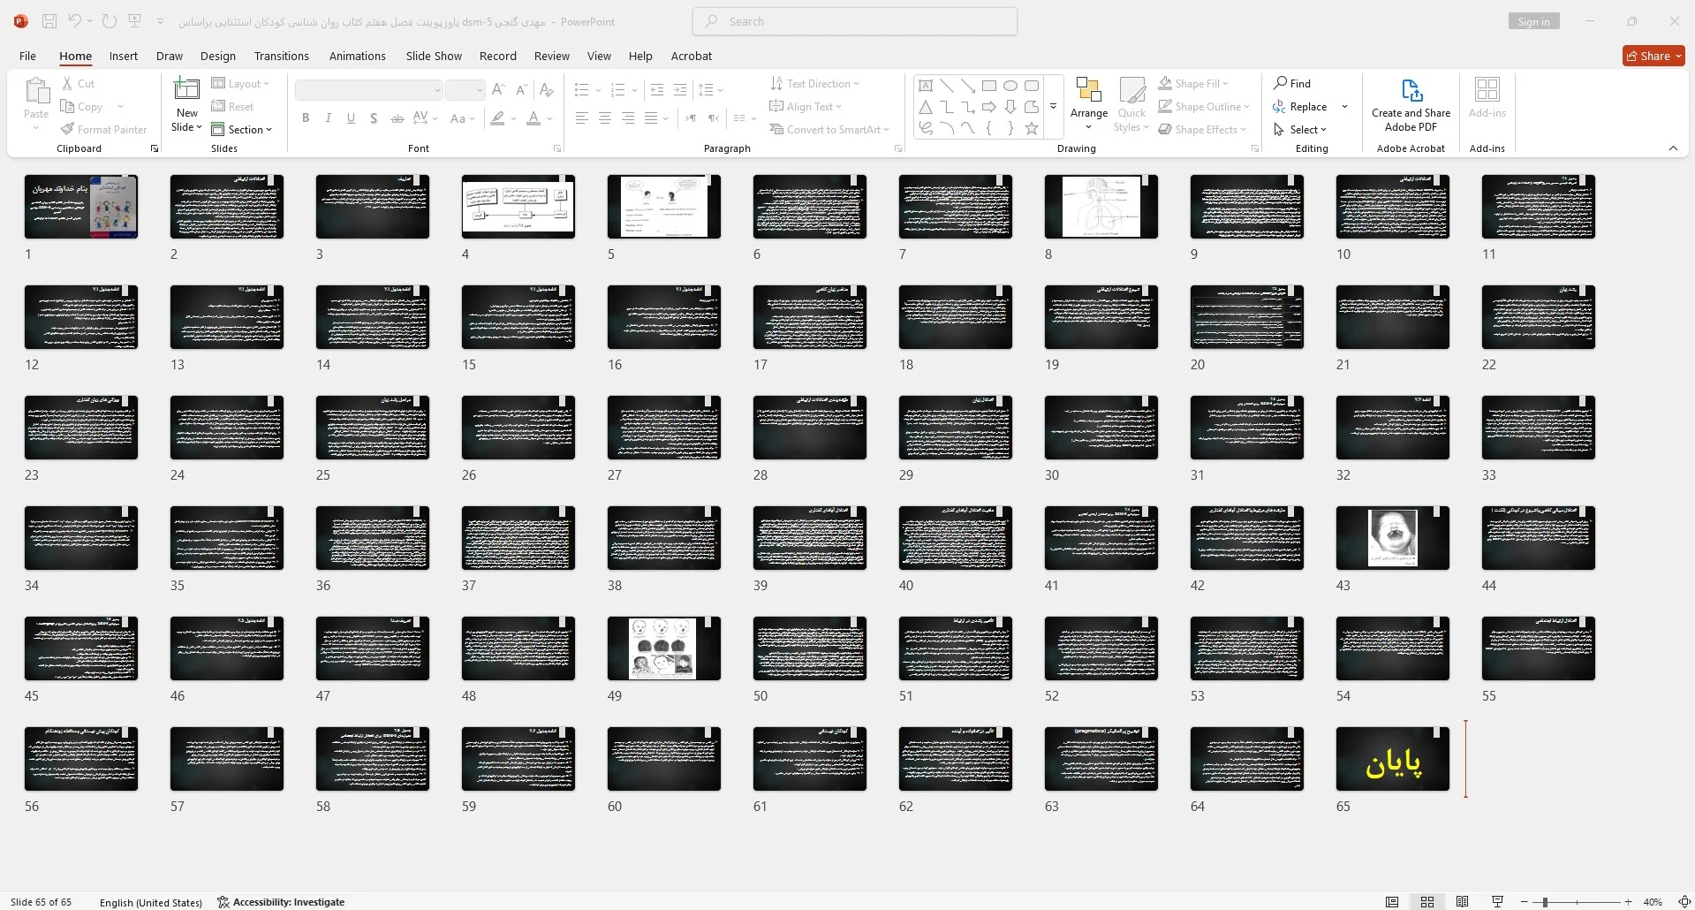The image size is (1695, 910).
Task: Toggle Italic formatting
Action: (x=329, y=118)
